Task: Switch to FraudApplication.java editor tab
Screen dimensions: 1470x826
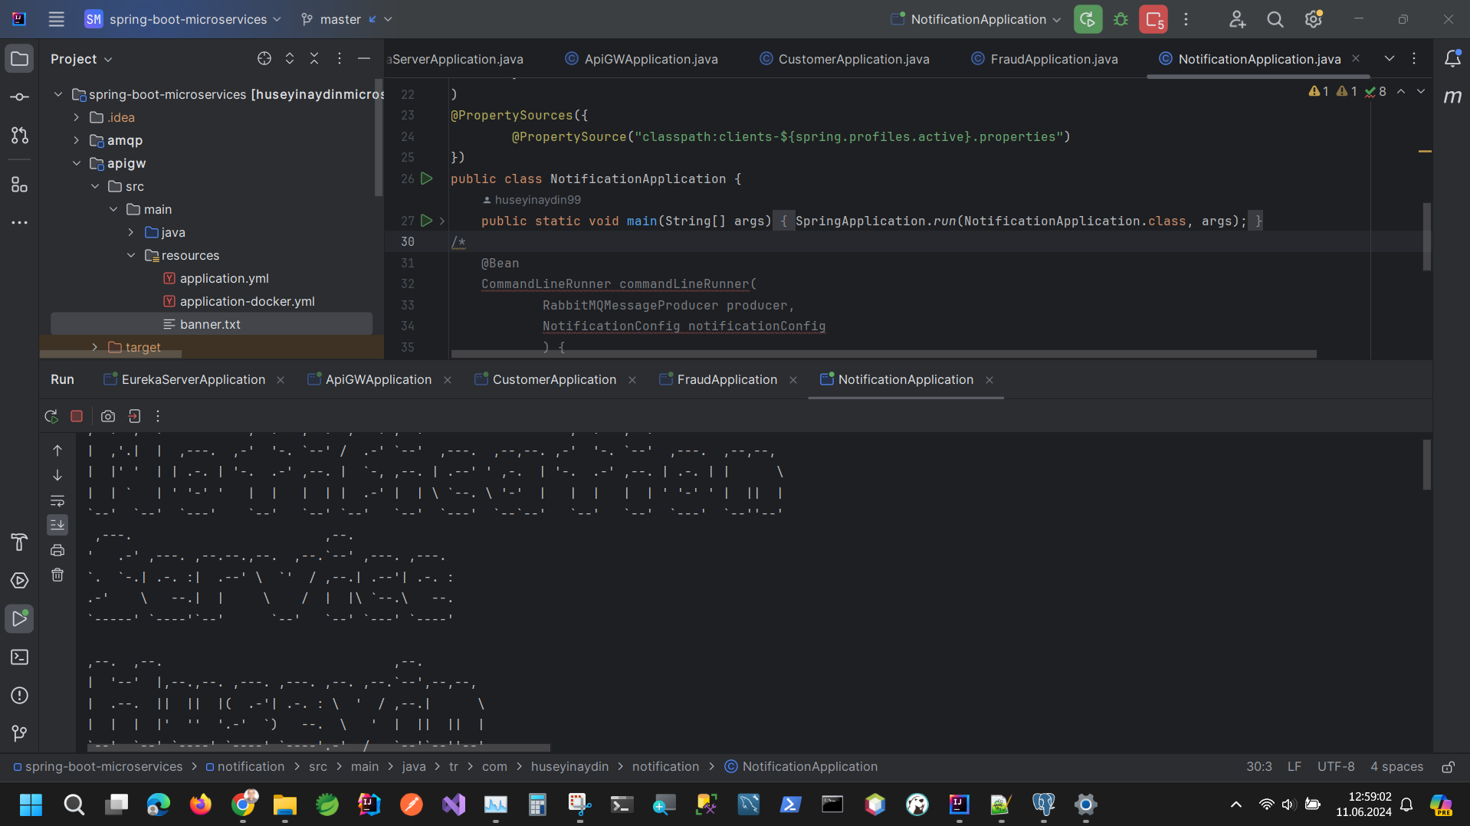Action: [x=1045, y=59]
